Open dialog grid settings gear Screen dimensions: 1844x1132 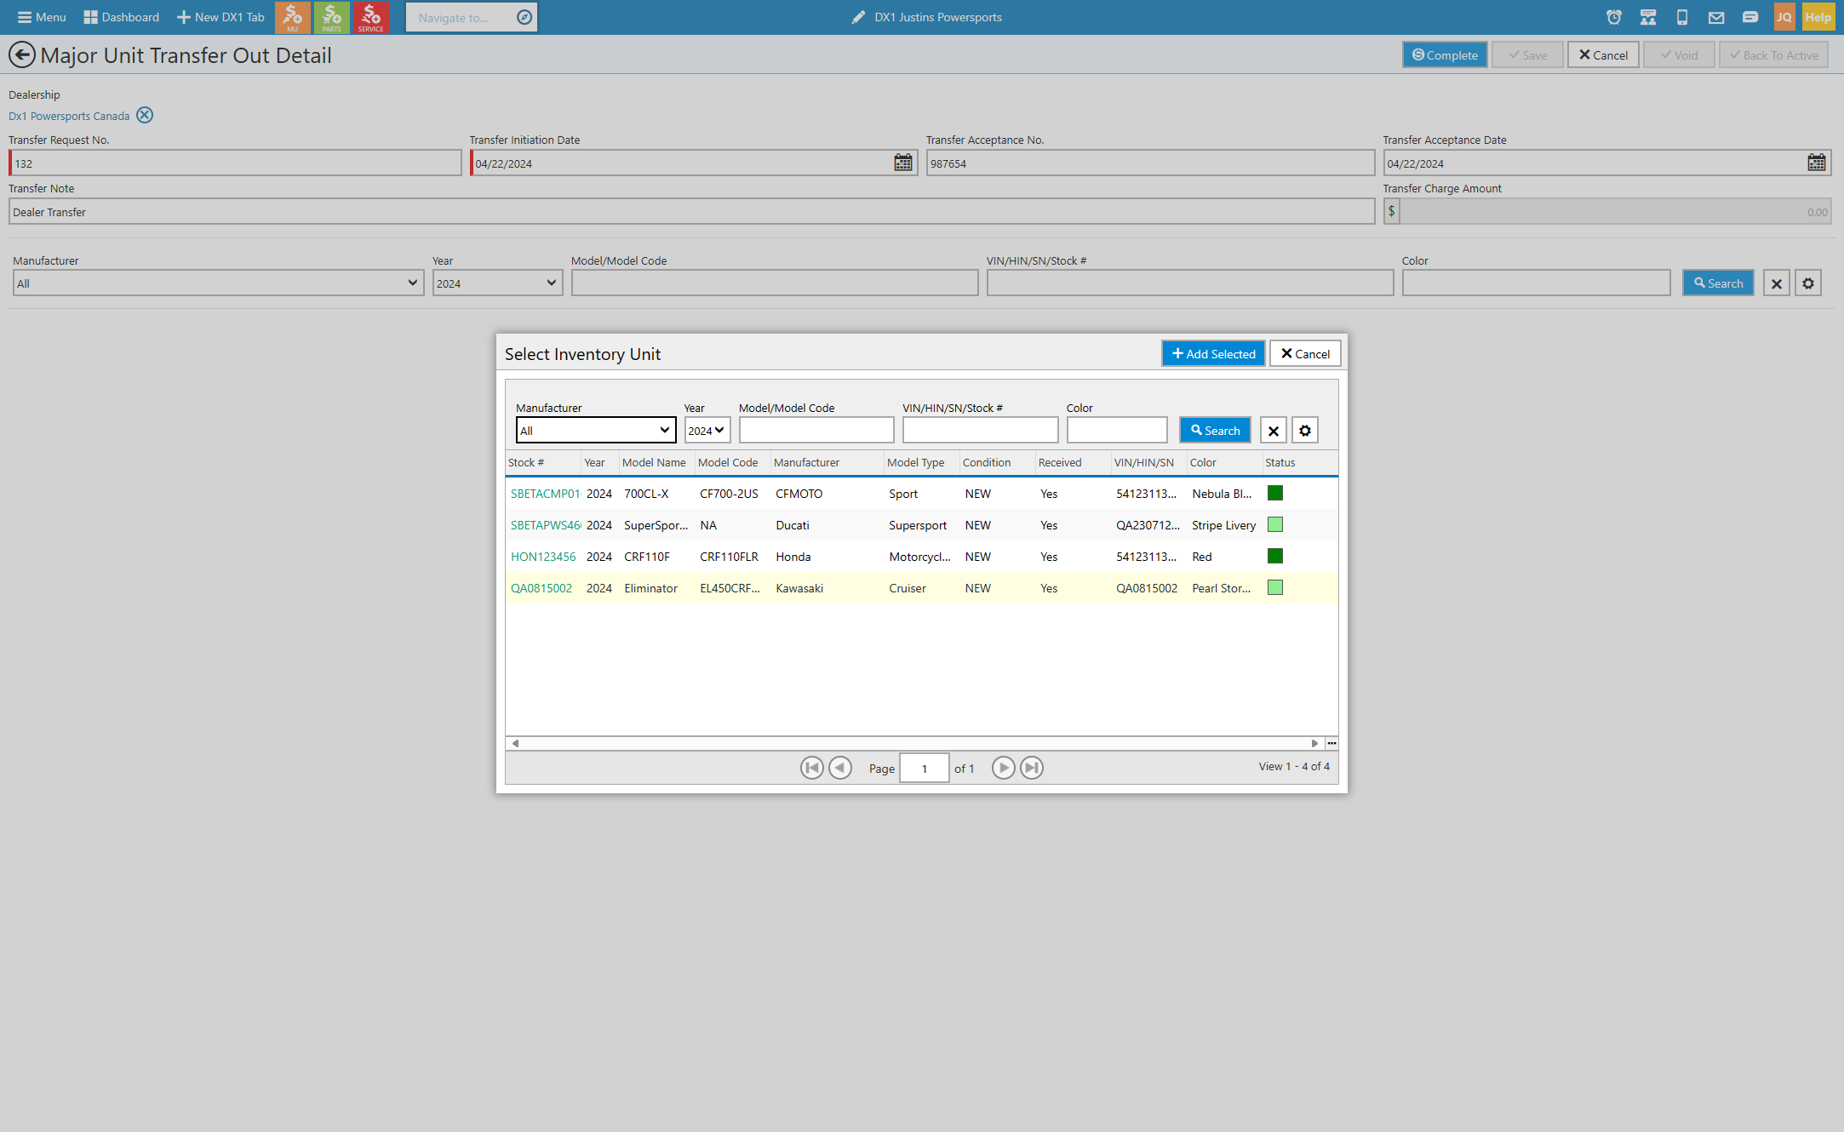(x=1305, y=431)
